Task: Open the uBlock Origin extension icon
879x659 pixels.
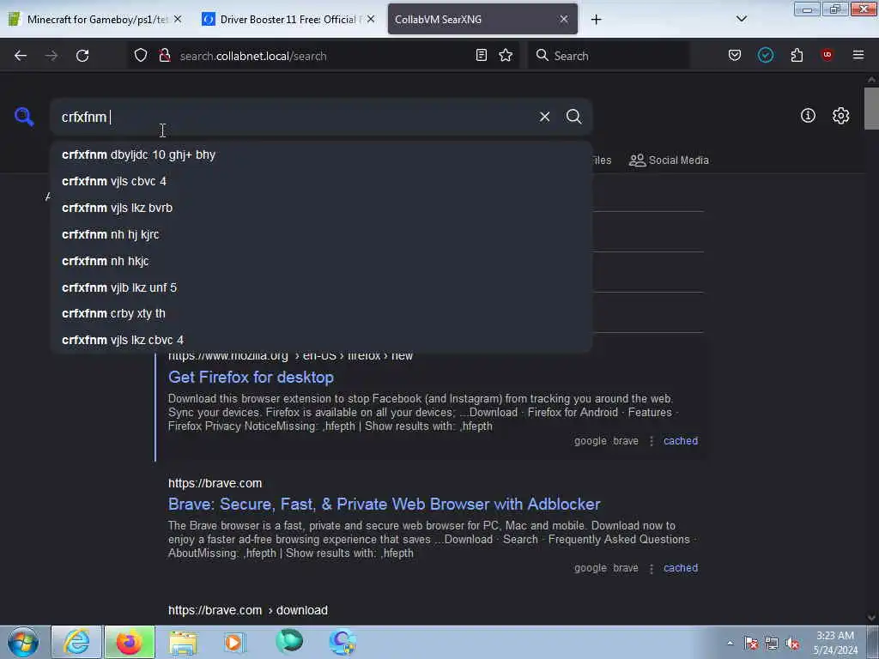Action: (x=827, y=54)
